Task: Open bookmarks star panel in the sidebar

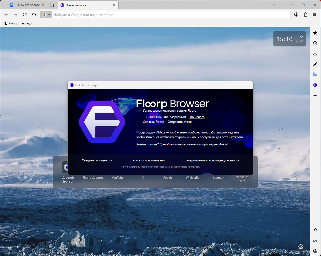Action: [x=315, y=33]
